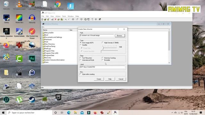The image size is (205, 115).
Task: Open the Camtasia desktop shortcut
Action: [19, 60]
